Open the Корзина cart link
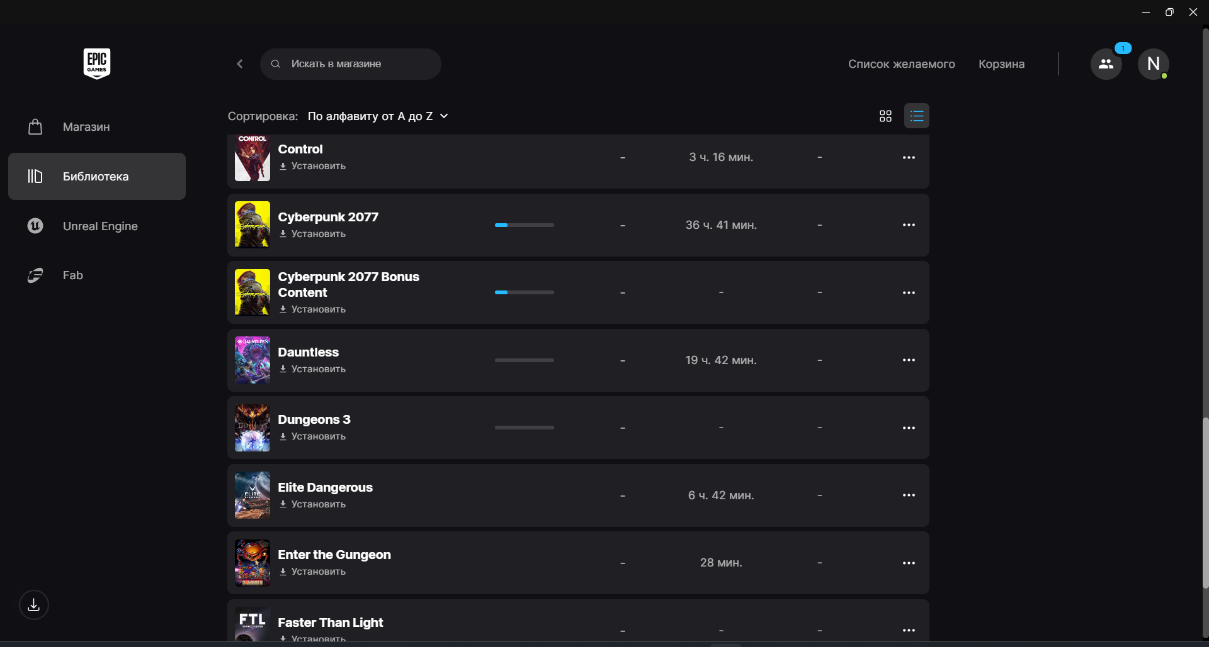The width and height of the screenshot is (1209, 647). click(1001, 64)
